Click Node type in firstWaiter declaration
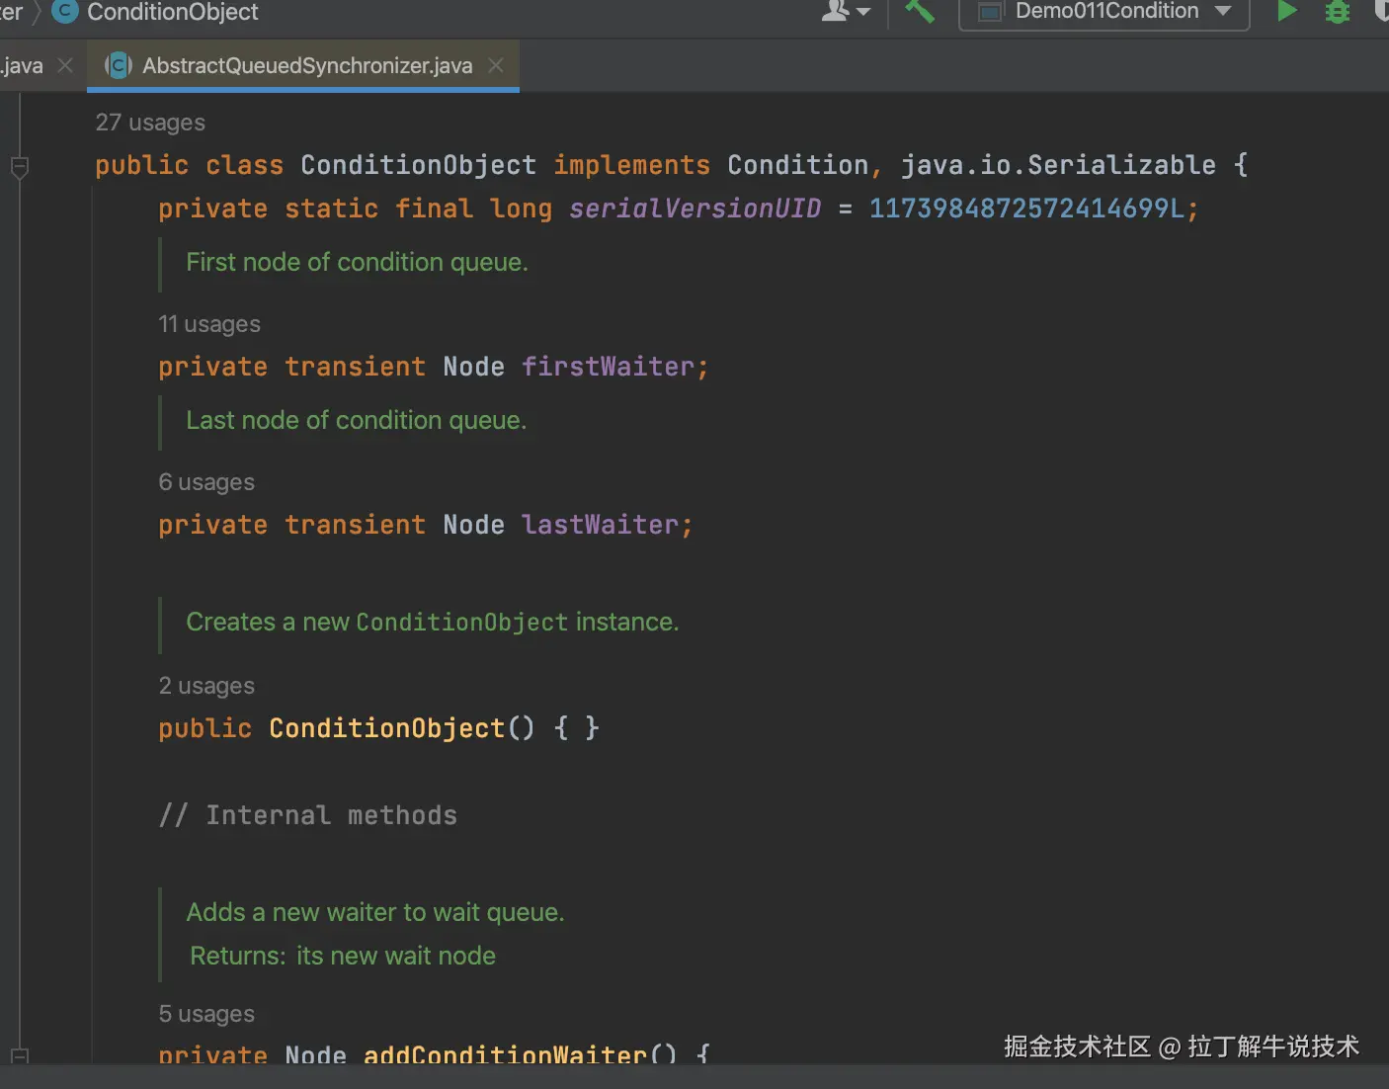 tap(473, 367)
